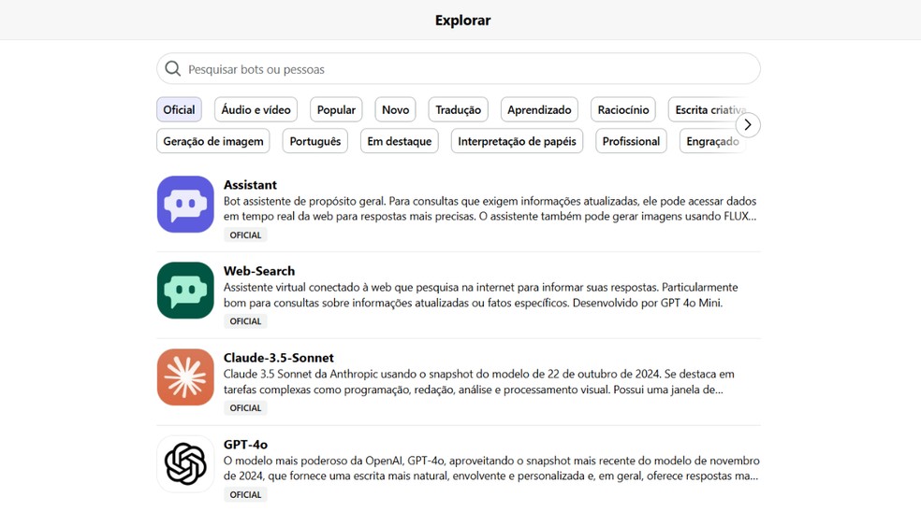
Task: Select the Oficial category filter
Action: [179, 109]
